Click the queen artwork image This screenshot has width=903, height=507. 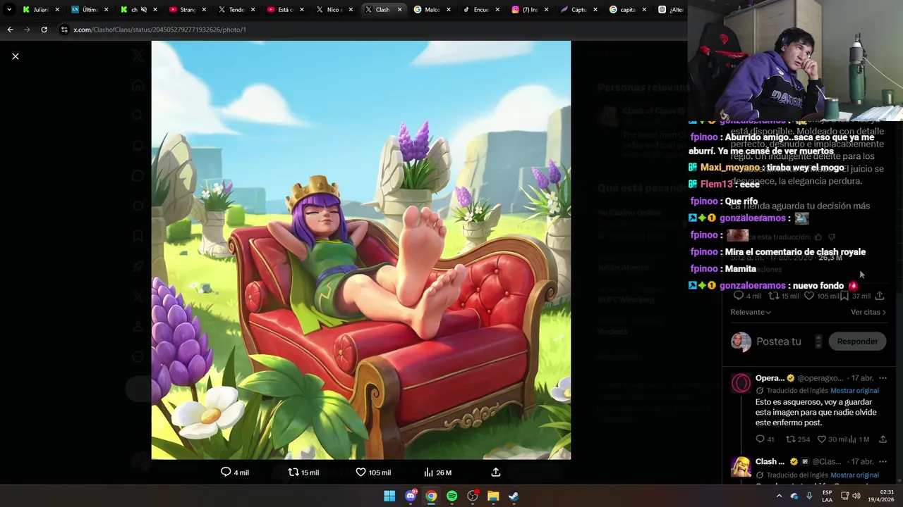tap(360, 250)
